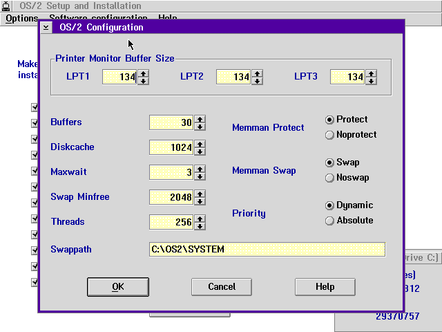The height and width of the screenshot is (332, 442).
Task: Decrease LPT2 buffer size with down arrow
Action: 257,81
